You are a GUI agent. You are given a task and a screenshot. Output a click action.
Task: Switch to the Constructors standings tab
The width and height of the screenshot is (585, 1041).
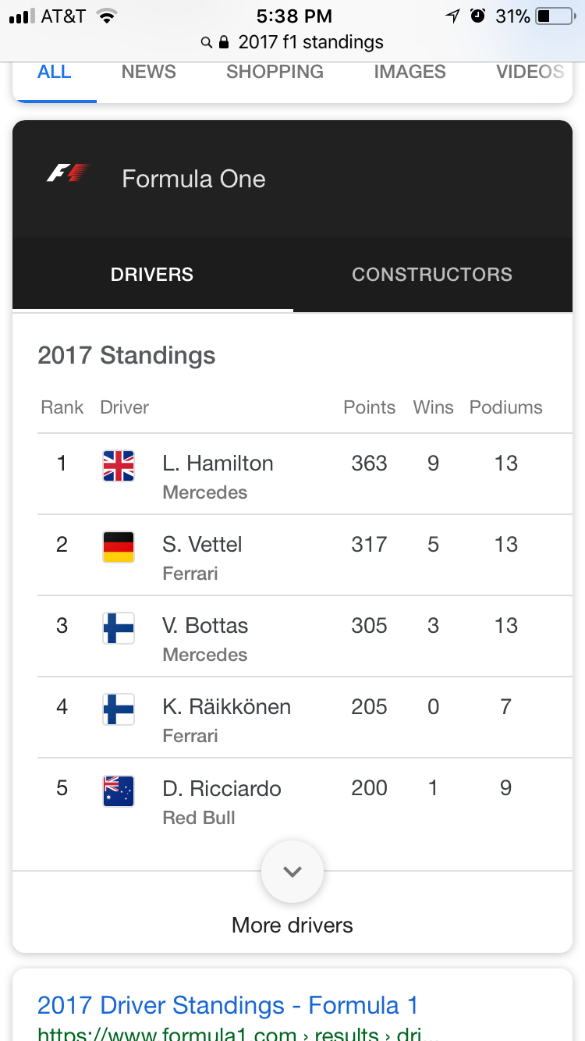[x=432, y=275]
